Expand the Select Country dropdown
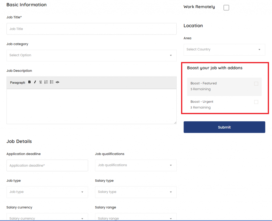272x221 pixels. pos(224,50)
